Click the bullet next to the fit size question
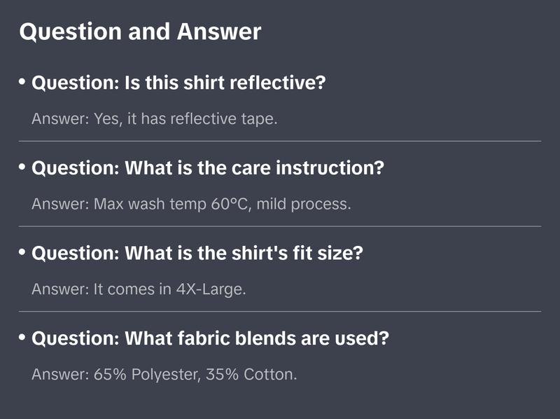Image resolution: width=560 pixels, height=419 pixels. 22,252
